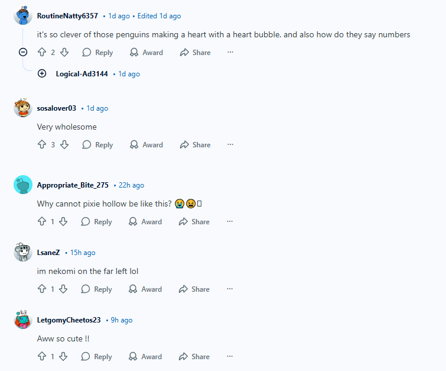Image resolution: width=446 pixels, height=371 pixels.
Task: Open the three-dot menu on sosalover03's comment
Action: pyautogui.click(x=230, y=144)
